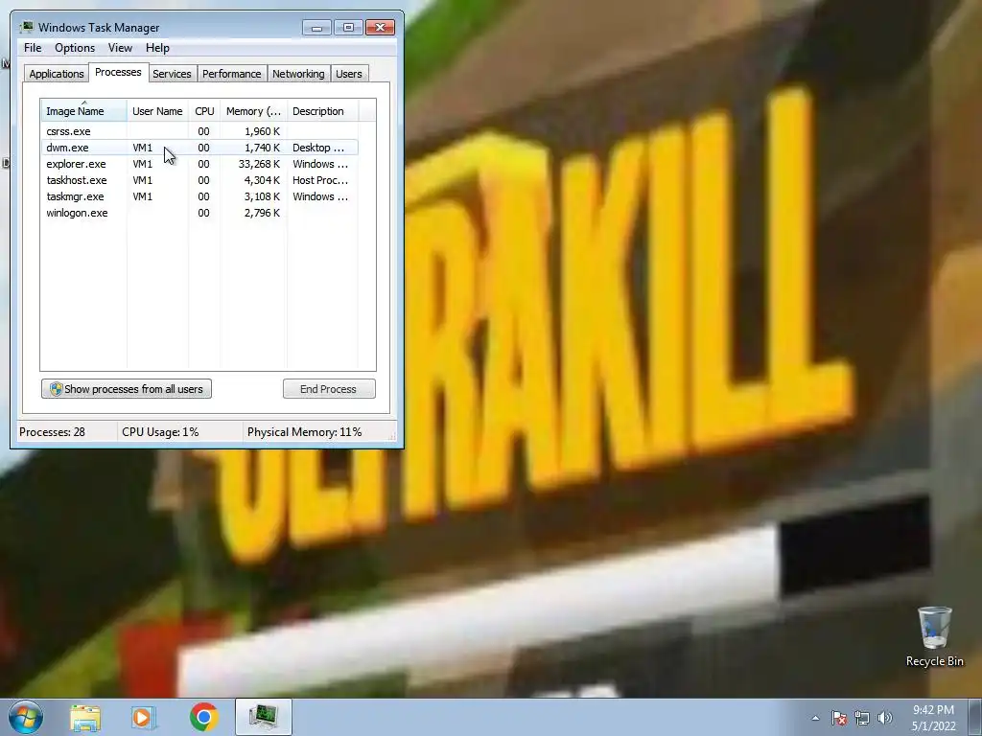Open the Options menu

click(75, 48)
